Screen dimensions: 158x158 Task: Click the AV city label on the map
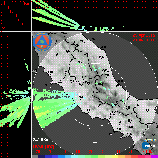(x=131, y=127)
